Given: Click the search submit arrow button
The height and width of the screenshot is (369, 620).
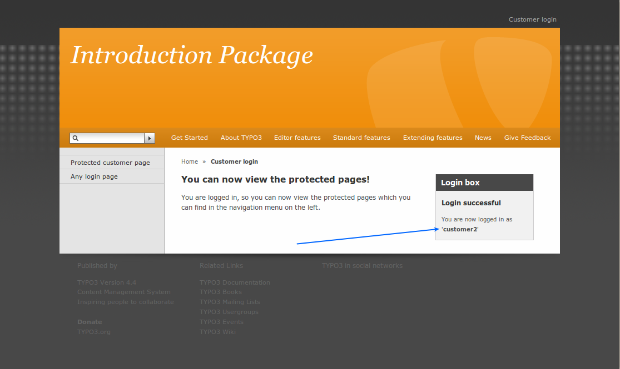Looking at the screenshot, I should point(150,138).
